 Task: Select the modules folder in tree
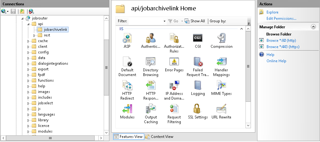tap(45, 131)
